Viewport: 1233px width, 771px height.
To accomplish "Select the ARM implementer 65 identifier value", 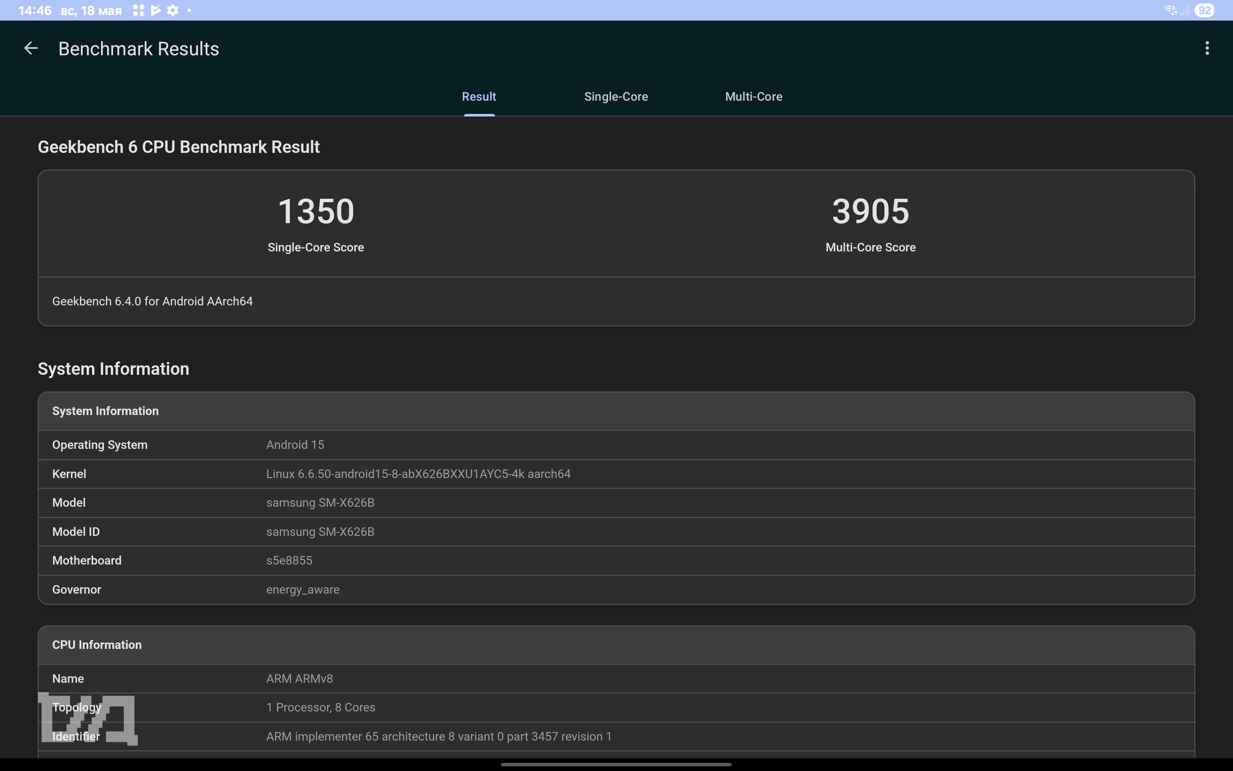I will [439, 736].
